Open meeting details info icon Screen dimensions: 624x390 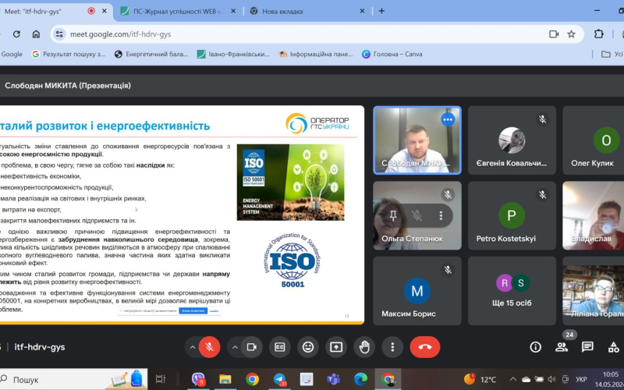[x=536, y=347]
